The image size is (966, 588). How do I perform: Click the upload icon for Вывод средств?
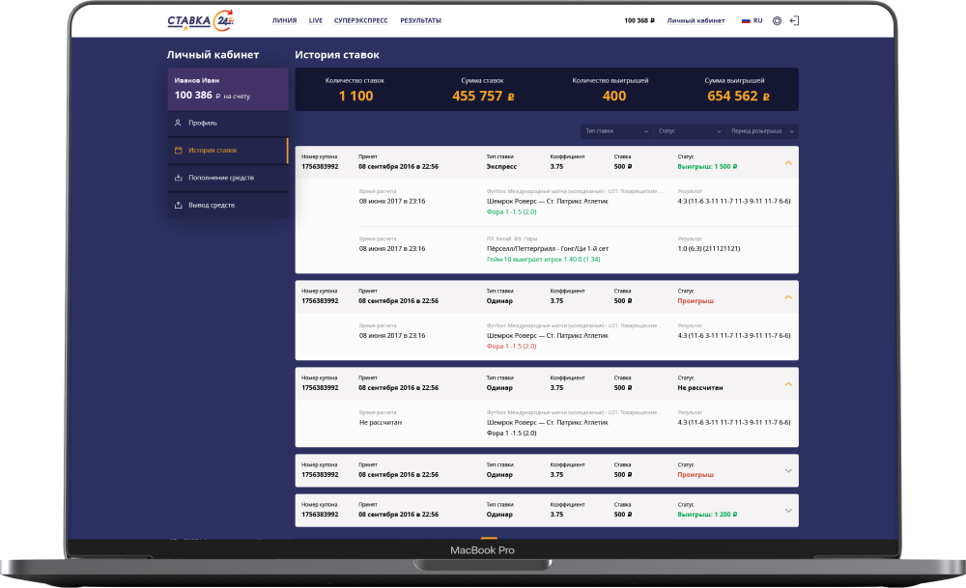[178, 205]
